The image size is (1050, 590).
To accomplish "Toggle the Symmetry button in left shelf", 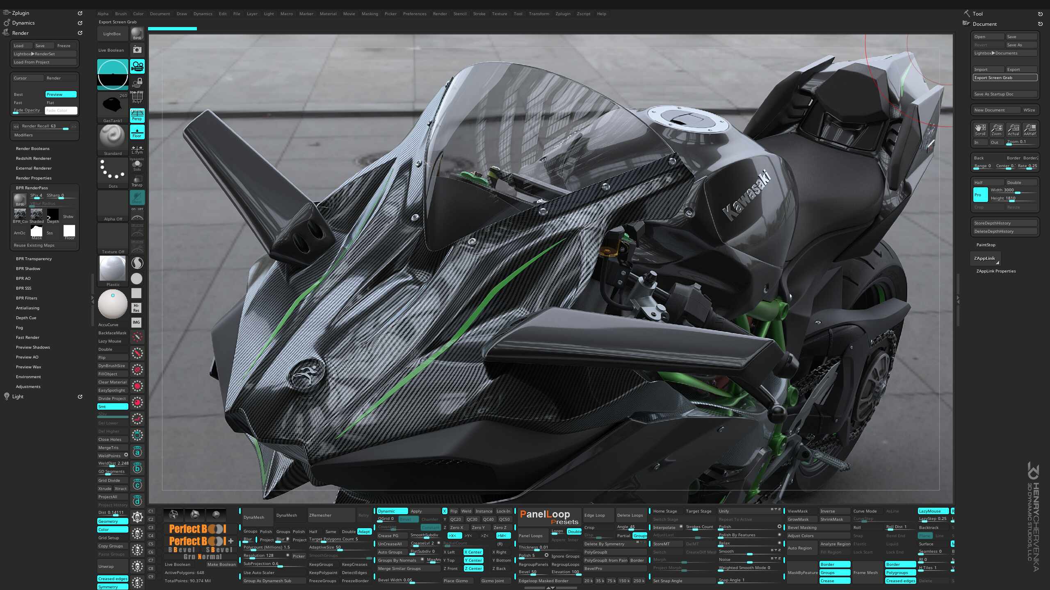I will pyautogui.click(x=112, y=587).
